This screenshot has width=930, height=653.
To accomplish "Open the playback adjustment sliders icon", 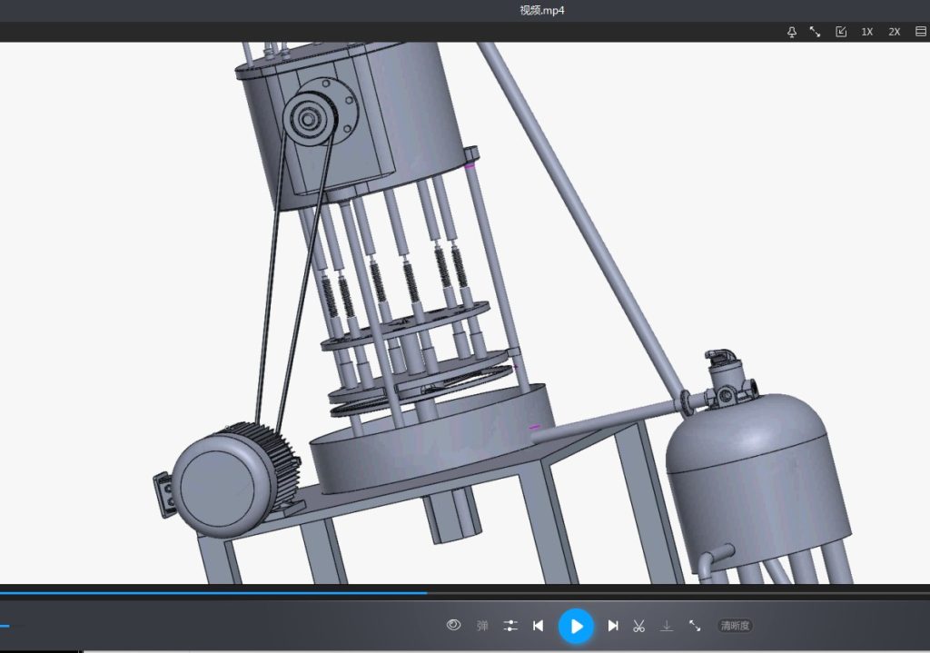I will (x=510, y=626).
